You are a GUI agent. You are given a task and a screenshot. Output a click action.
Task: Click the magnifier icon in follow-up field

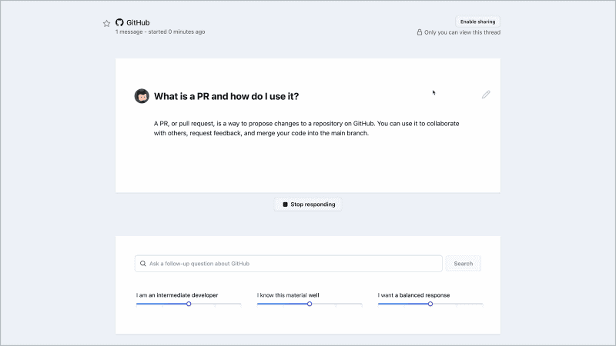coord(143,264)
